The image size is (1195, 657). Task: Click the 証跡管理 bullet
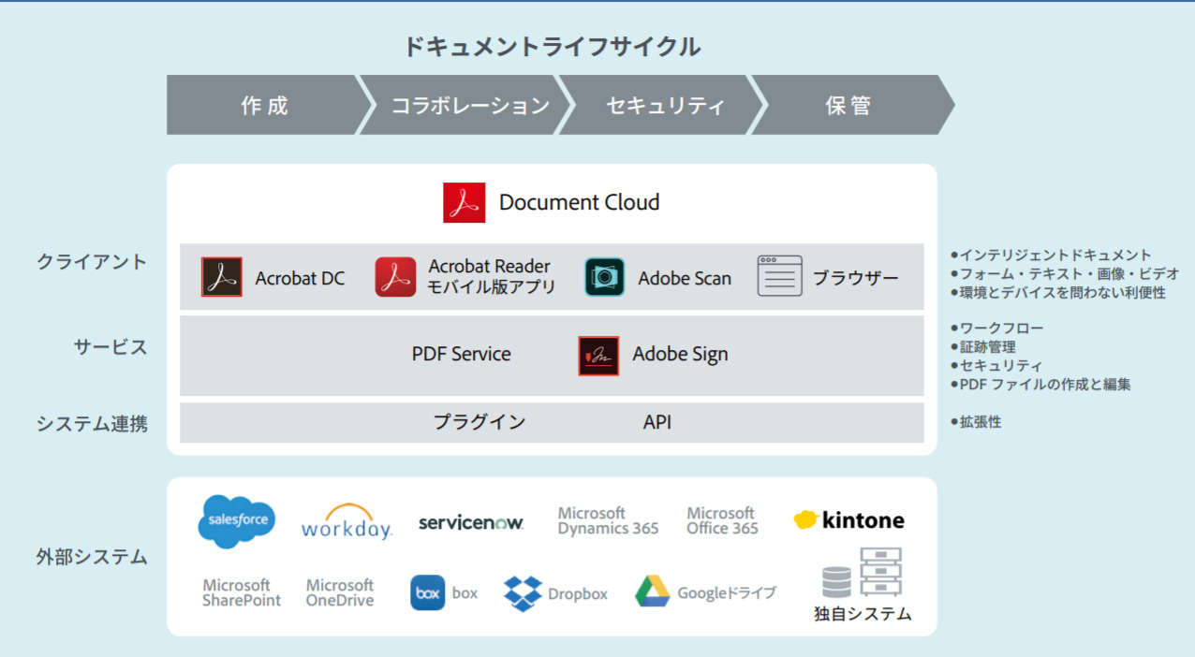click(x=982, y=347)
